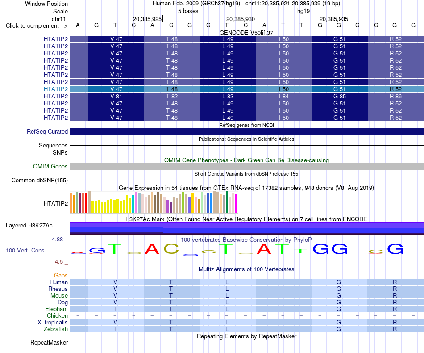Click the X_tropicalis species label
This screenshot has width=424, height=353.
(53, 323)
